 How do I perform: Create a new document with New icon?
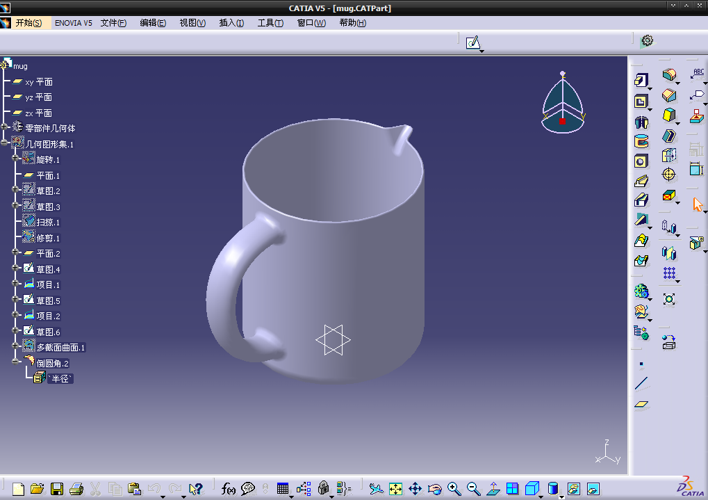[x=18, y=489]
